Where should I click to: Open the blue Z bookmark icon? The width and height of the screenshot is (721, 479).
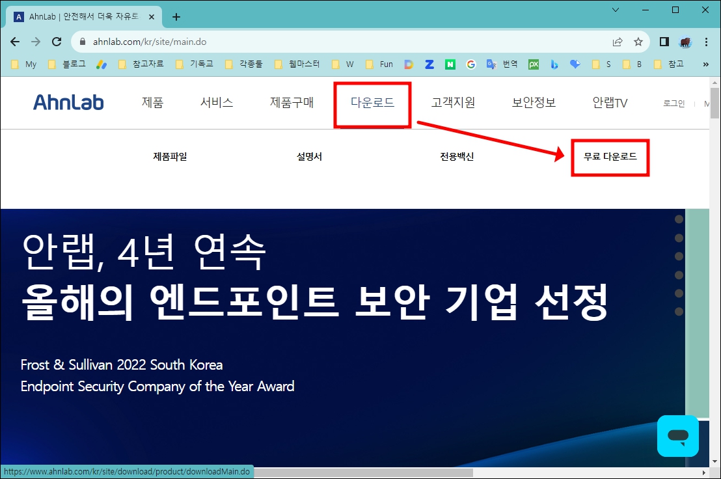click(429, 64)
